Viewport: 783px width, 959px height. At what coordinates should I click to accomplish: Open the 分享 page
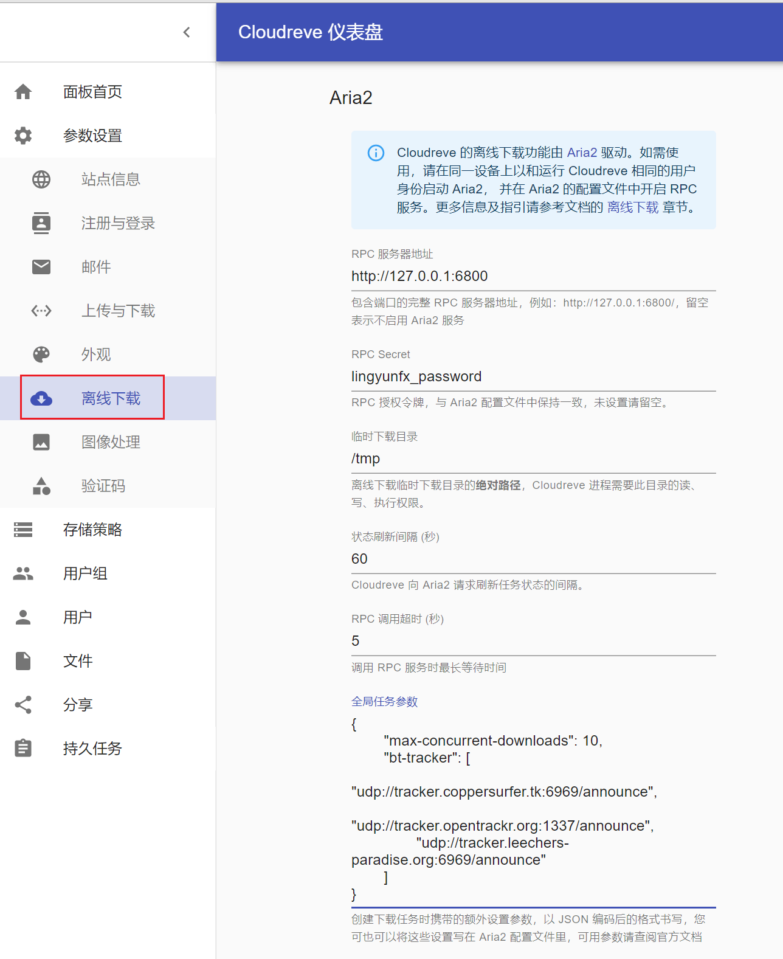coord(108,705)
